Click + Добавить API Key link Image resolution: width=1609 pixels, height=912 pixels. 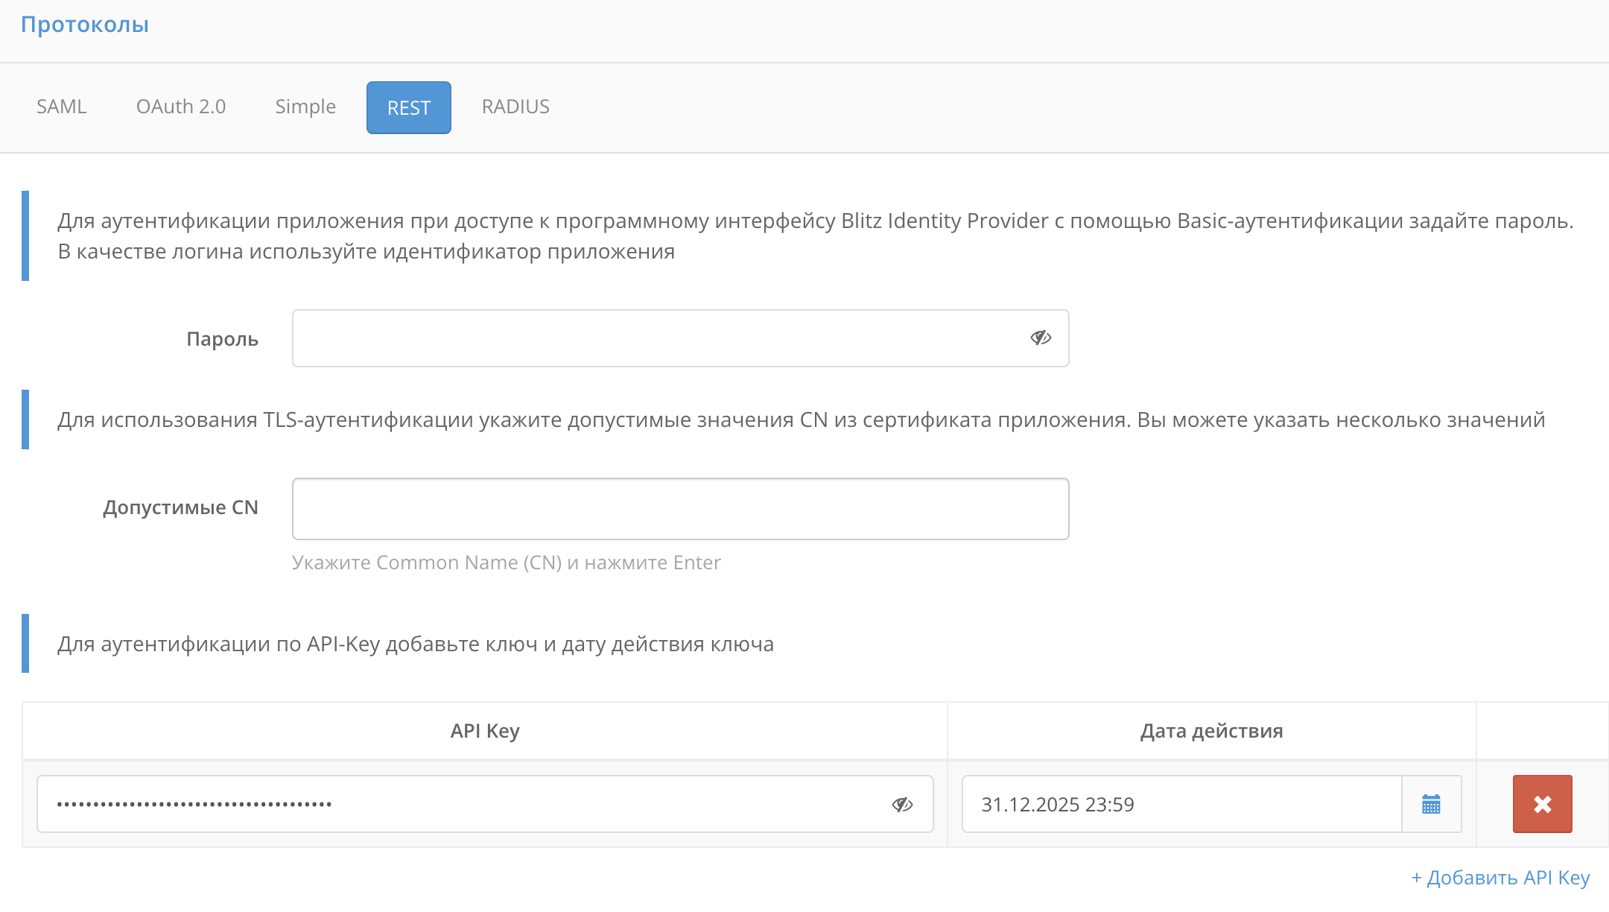point(1500,878)
